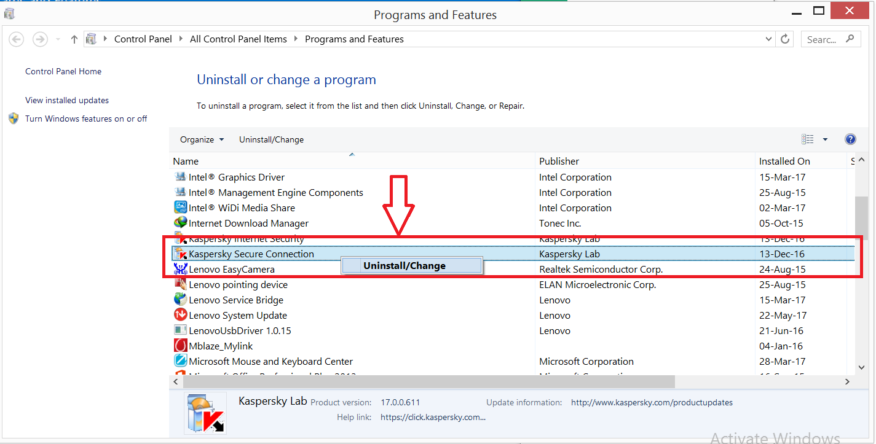876x444 pixels.
Task: Click Uninstall/Change in the toolbar
Action: (271, 139)
